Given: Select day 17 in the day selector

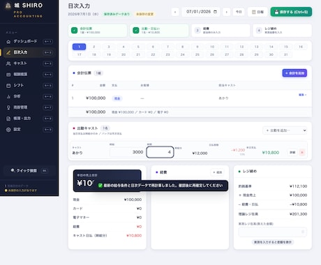Looking at the screenshot, I should click(x=79, y=54).
